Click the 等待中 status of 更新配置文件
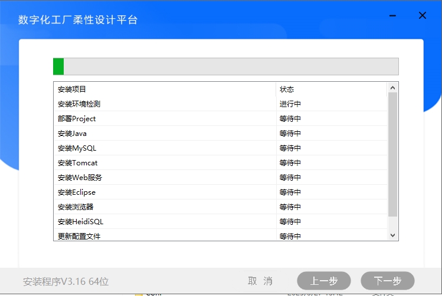Screen dimensions: 442x296 click(290, 236)
